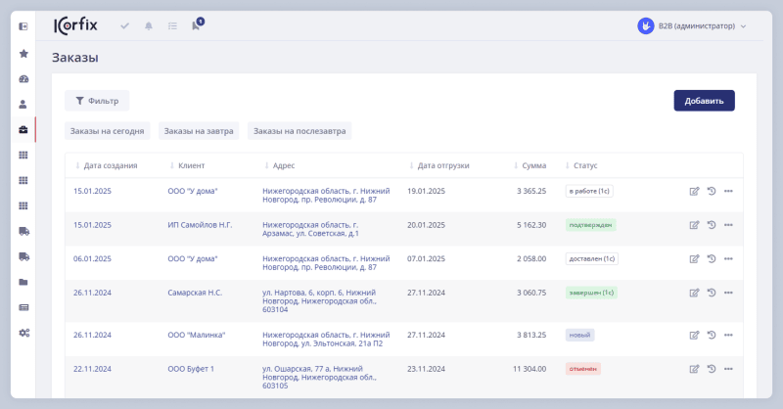Click the edit icon for the 19.01.2025 shipment order

coord(694,191)
